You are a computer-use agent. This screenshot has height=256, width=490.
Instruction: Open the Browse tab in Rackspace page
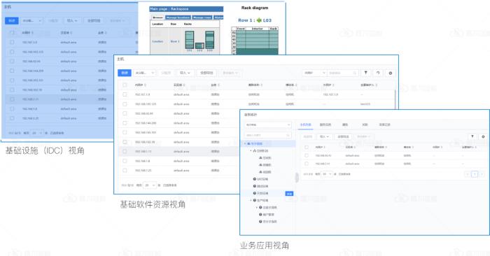click(157, 17)
